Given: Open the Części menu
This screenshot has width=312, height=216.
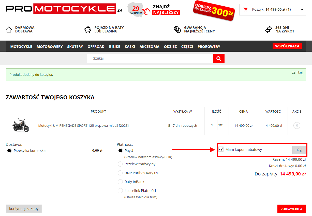Looking at the screenshot, I should pos(187,47).
